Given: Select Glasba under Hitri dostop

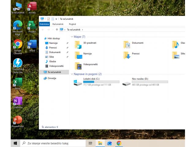Looking at the screenshot, I should tap(52, 61).
